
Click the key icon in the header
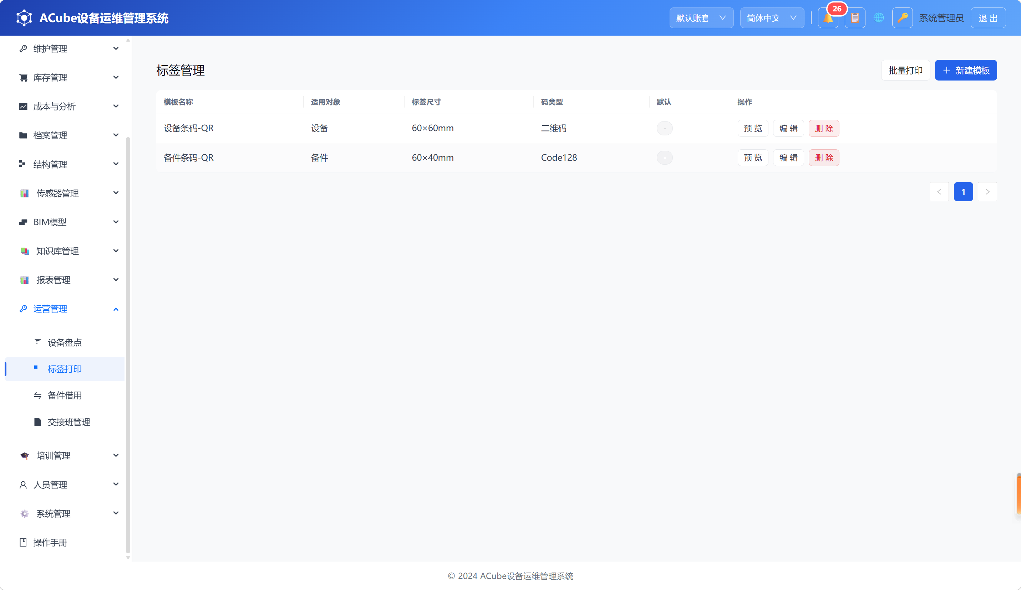902,18
